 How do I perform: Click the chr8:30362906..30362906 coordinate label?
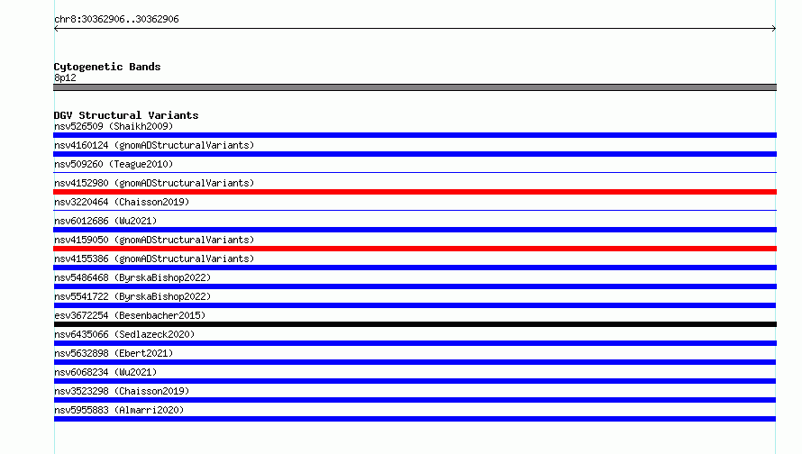tap(116, 20)
